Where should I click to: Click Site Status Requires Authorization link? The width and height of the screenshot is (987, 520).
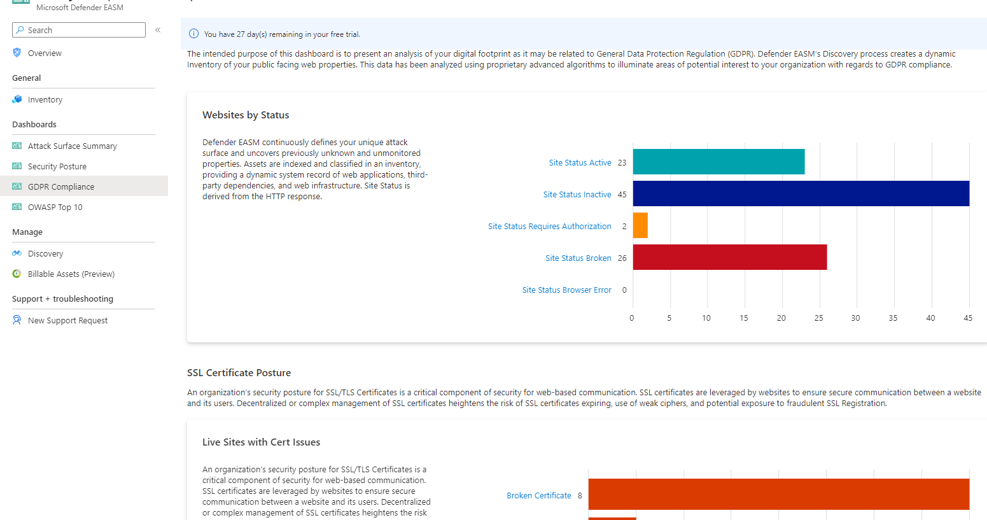(549, 227)
